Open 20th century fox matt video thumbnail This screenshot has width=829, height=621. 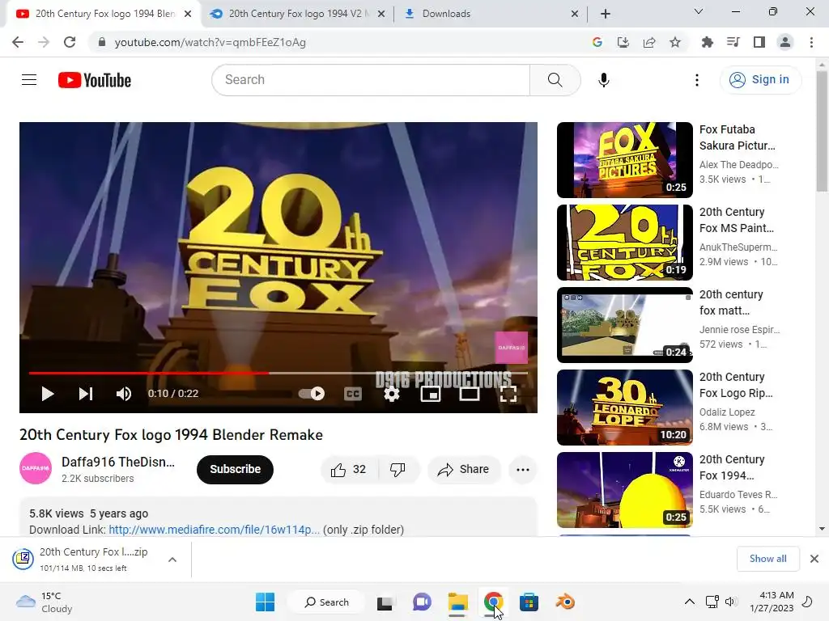click(x=625, y=325)
